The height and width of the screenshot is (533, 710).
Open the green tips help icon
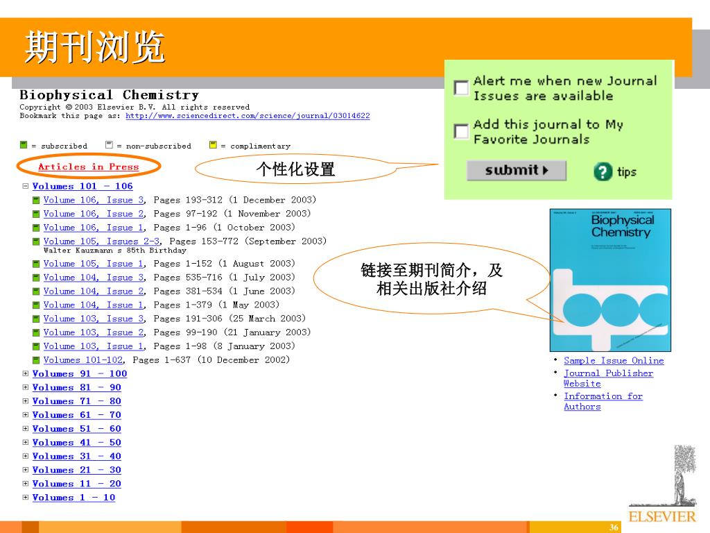pyautogui.click(x=603, y=172)
